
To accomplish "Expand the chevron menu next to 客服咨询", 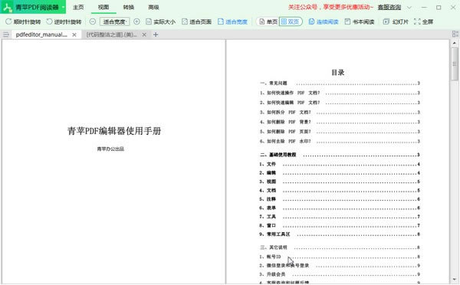I will 409,8.
